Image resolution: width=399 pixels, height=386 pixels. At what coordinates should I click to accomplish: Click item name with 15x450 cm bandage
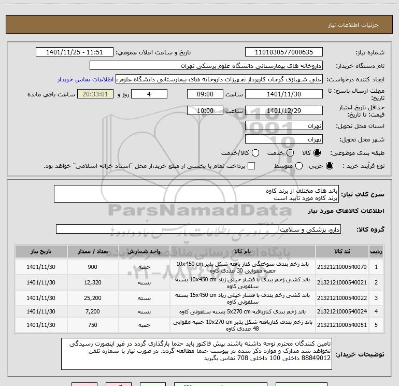243,298
